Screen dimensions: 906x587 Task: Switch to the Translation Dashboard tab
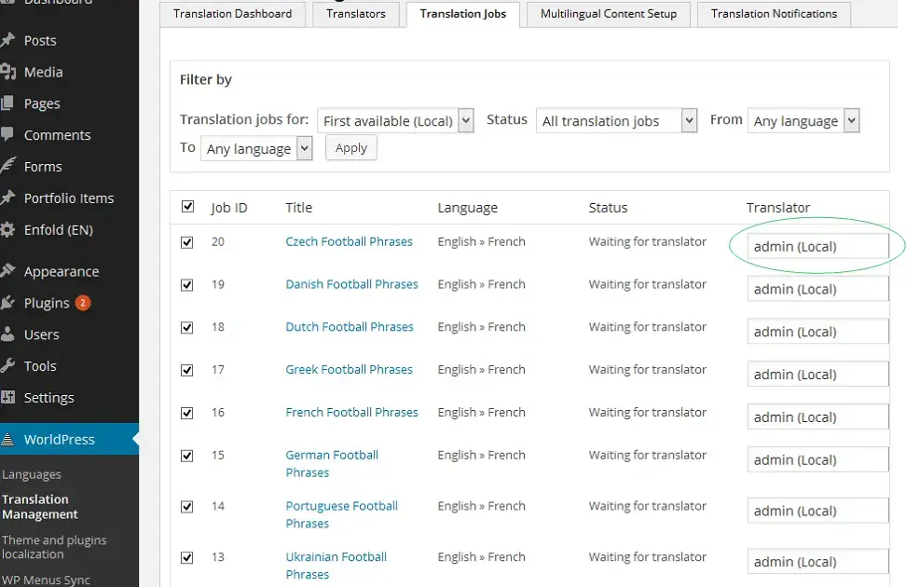click(x=232, y=14)
